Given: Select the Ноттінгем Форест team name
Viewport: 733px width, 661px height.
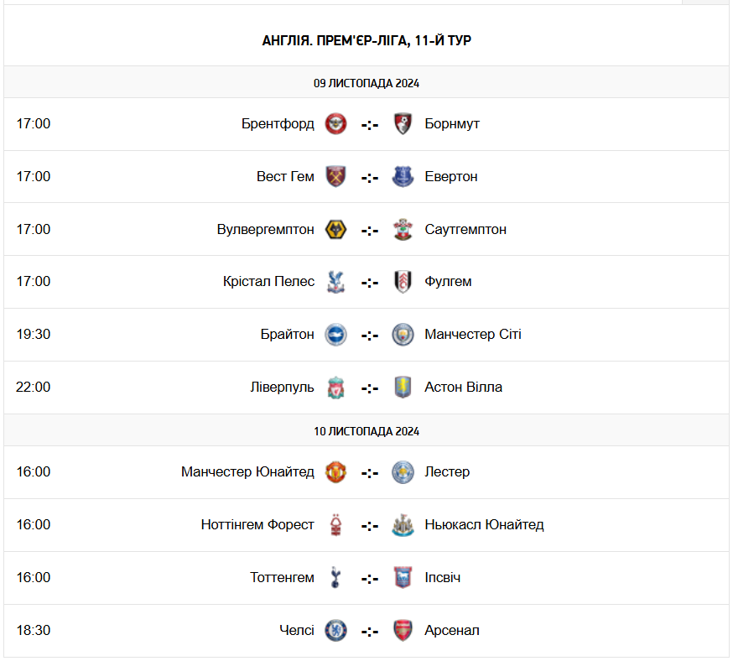Looking at the screenshot, I should [257, 525].
